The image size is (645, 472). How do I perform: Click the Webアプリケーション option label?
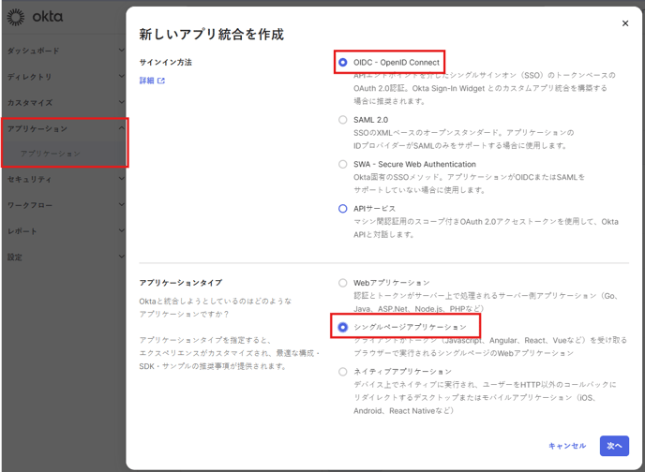[392, 283]
